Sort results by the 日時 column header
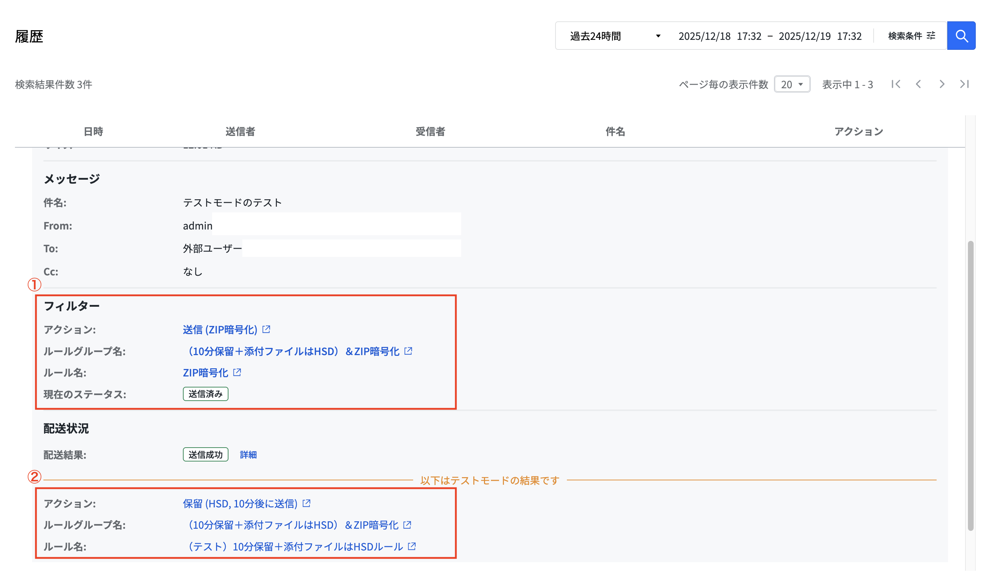 point(93,132)
